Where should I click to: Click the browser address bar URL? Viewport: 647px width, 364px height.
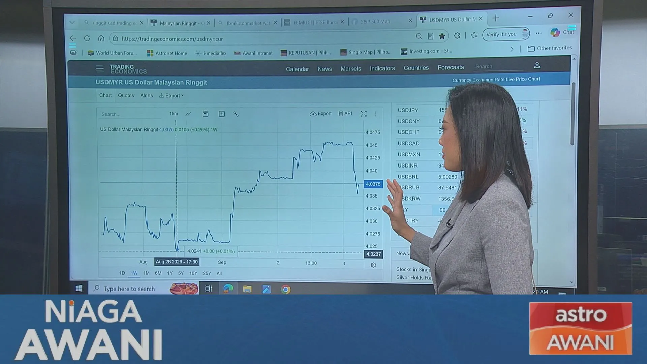(172, 39)
